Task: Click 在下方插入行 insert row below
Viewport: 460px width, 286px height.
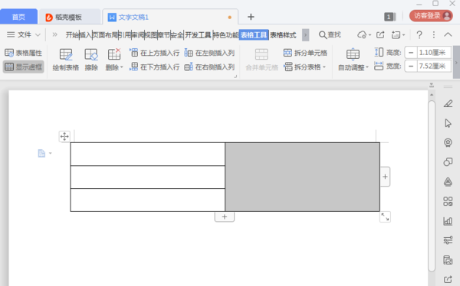Action: (x=154, y=67)
